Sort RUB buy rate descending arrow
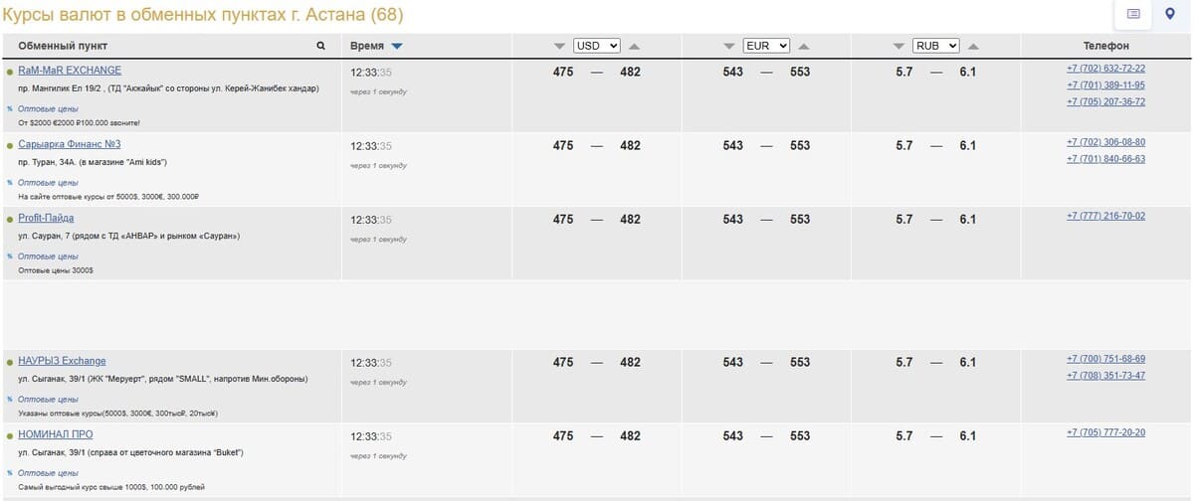Image resolution: width=1194 pixels, height=501 pixels. (899, 47)
